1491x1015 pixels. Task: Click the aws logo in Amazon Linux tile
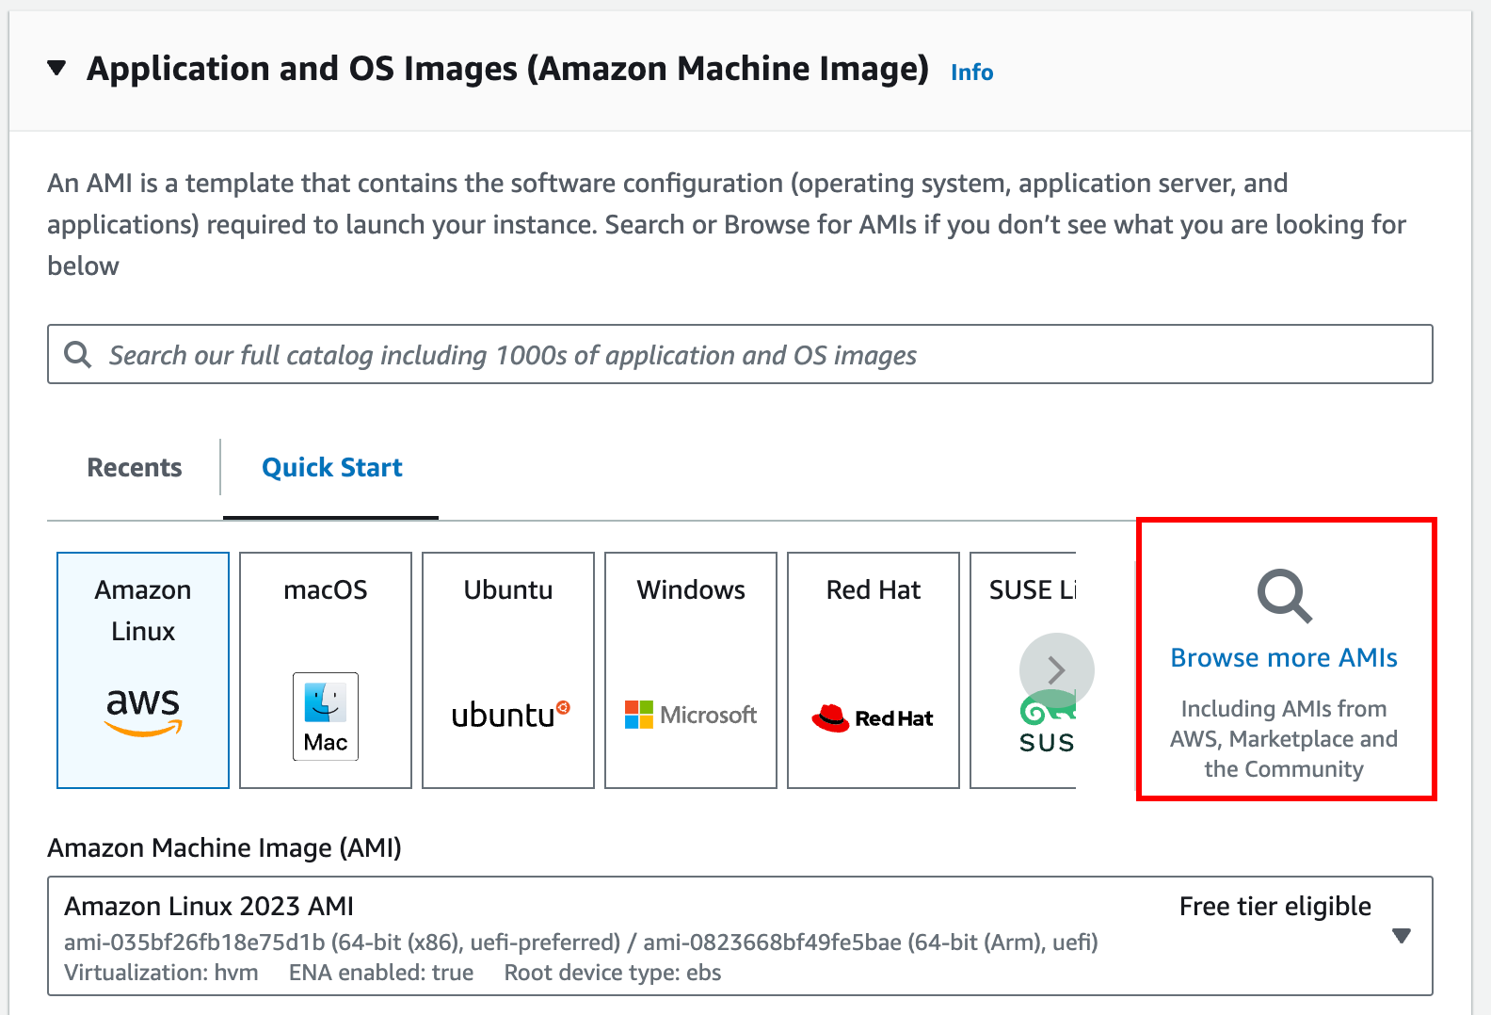[x=143, y=710]
